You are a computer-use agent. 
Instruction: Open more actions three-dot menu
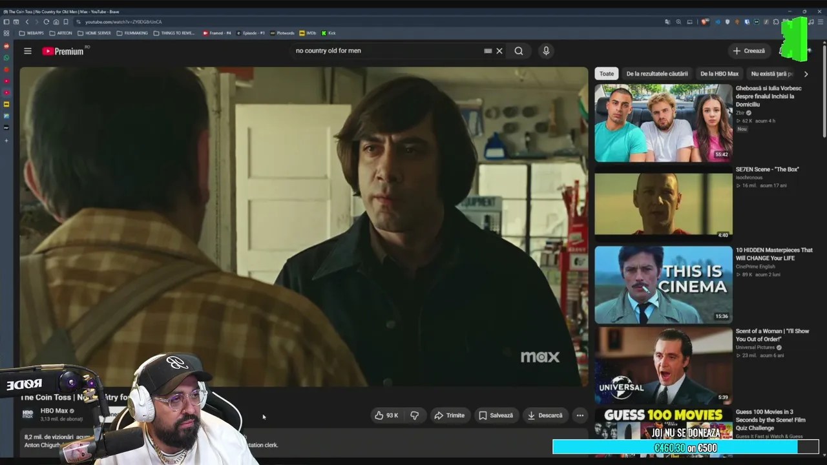click(x=580, y=415)
